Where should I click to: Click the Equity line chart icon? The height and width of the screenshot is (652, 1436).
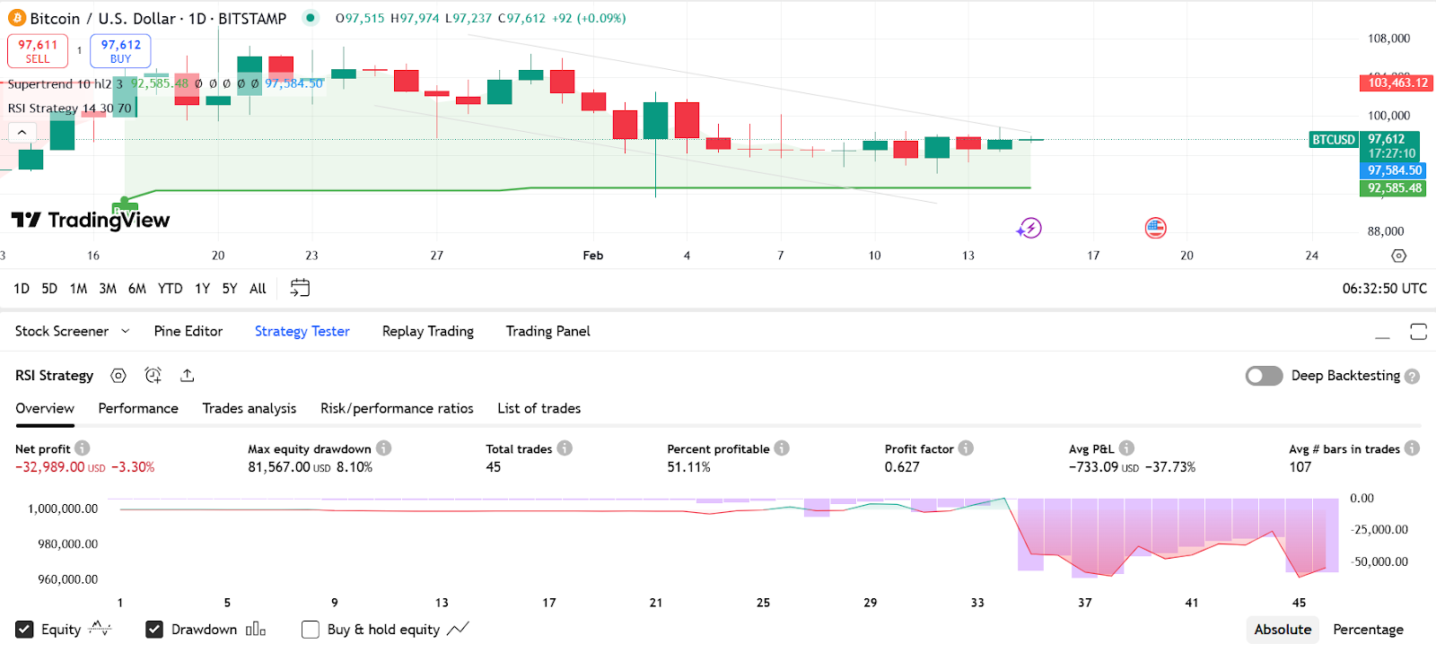(x=100, y=629)
